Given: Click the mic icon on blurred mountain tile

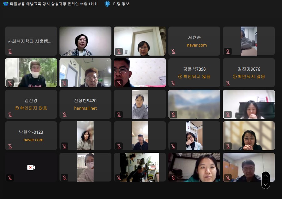Looking at the screenshot, I should pyautogui.click(x=173, y=114).
